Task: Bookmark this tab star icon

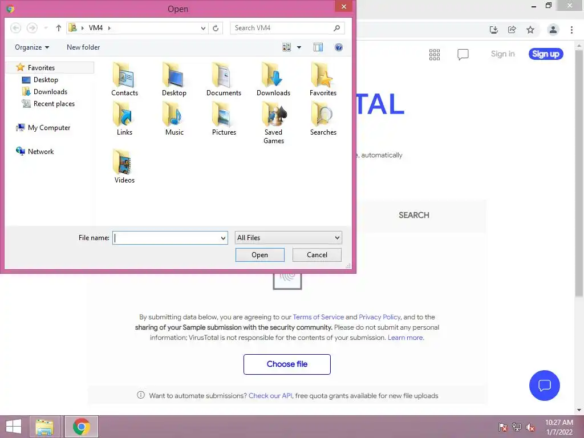Action: tap(530, 30)
